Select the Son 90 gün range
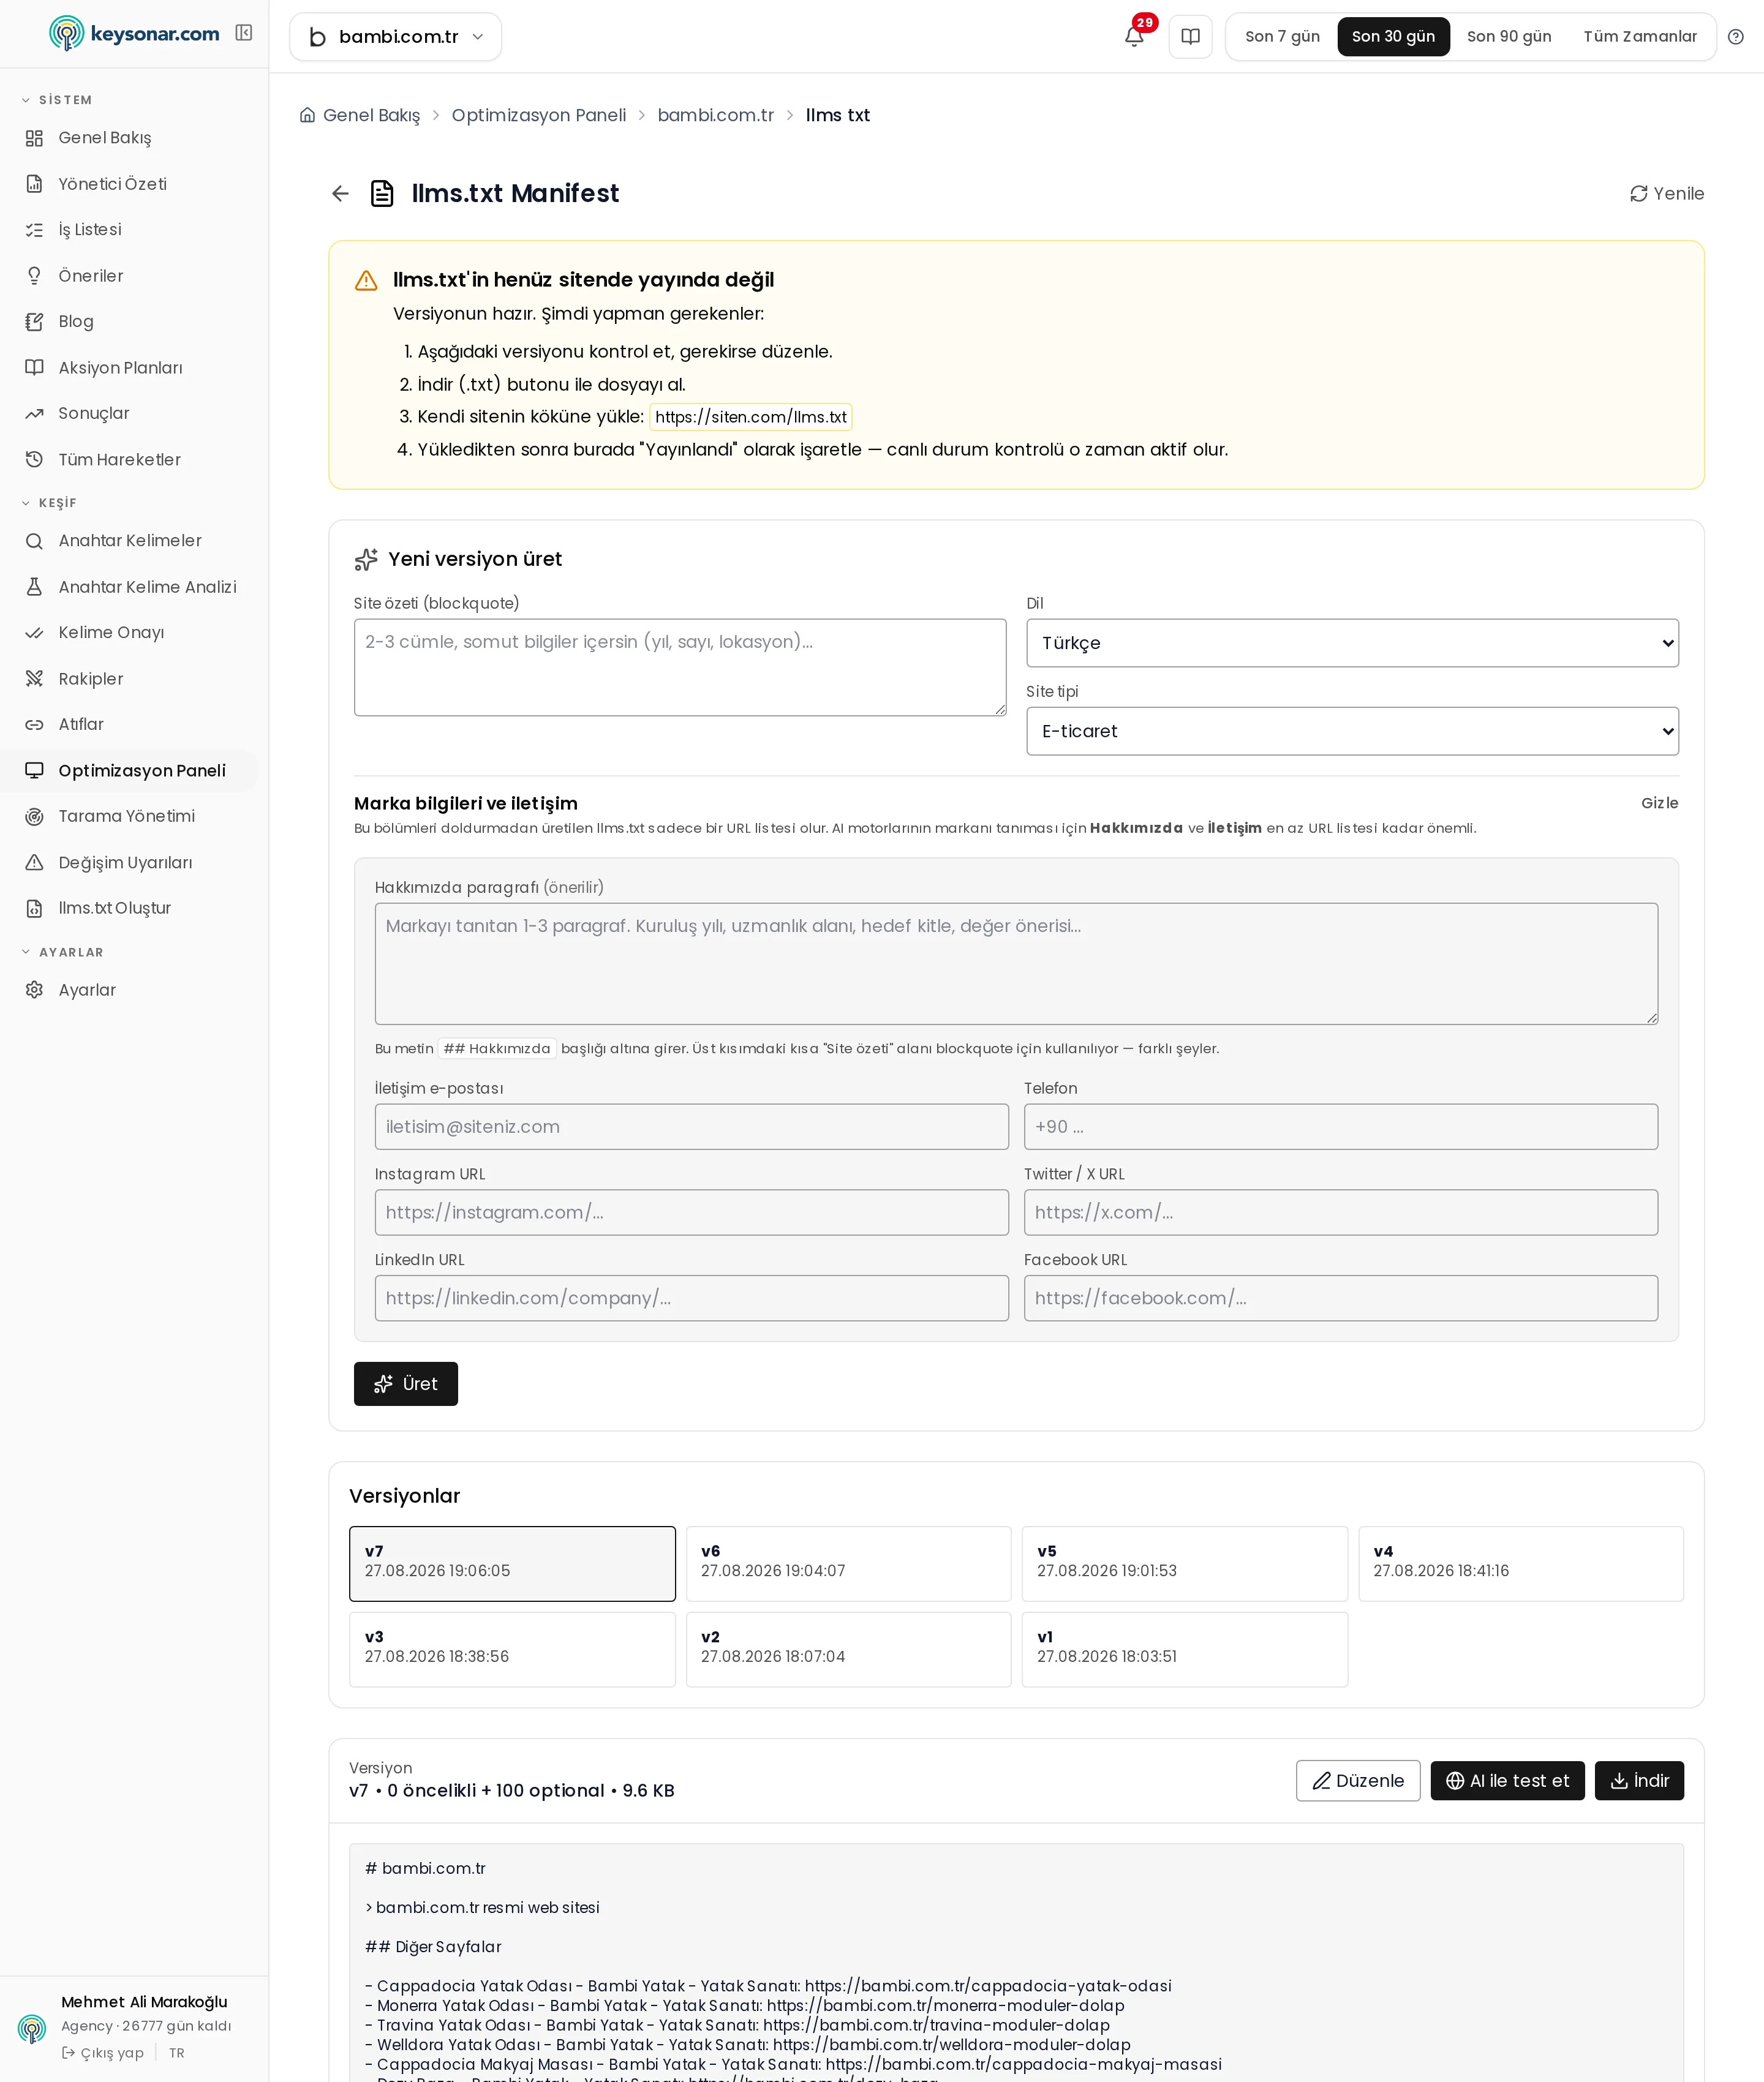Image resolution: width=1764 pixels, height=2082 pixels. coord(1509,37)
